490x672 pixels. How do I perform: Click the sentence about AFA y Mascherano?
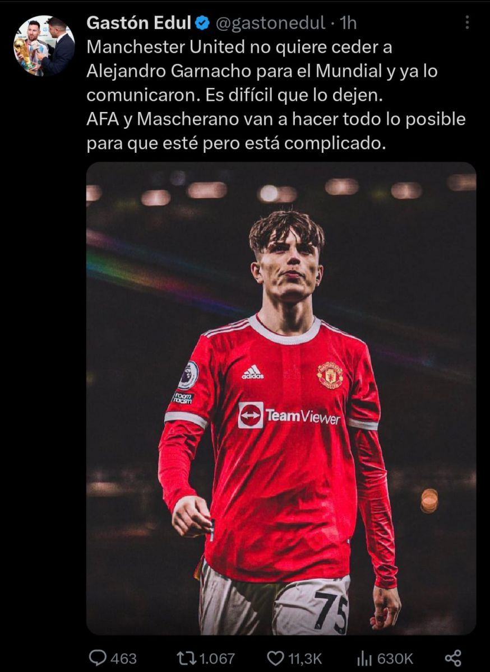(x=276, y=132)
